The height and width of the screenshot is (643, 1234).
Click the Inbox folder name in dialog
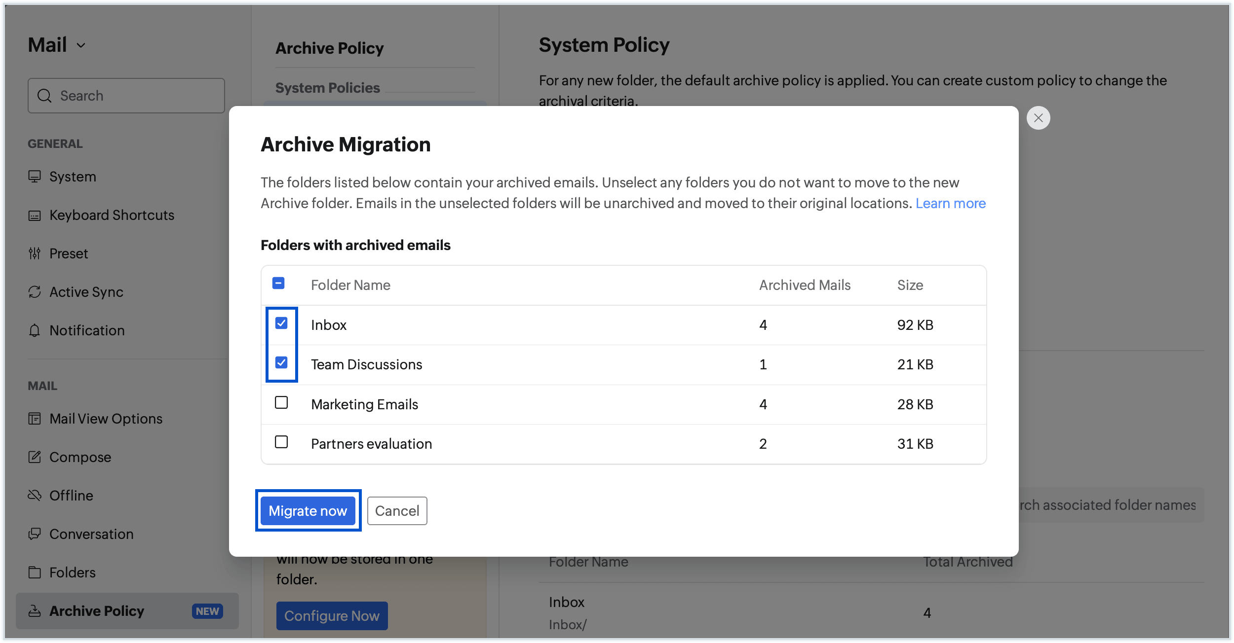pos(329,325)
